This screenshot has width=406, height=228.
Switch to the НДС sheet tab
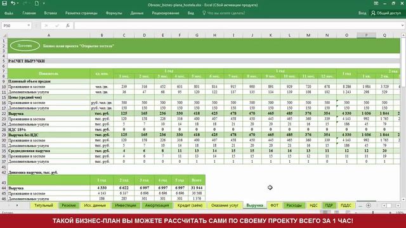(x=313, y=205)
